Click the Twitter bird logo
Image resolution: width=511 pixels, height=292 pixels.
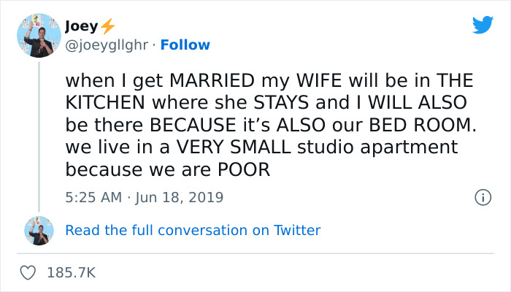pos(483,26)
